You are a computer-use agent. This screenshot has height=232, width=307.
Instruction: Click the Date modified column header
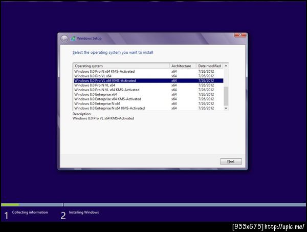pyautogui.click(x=209, y=66)
